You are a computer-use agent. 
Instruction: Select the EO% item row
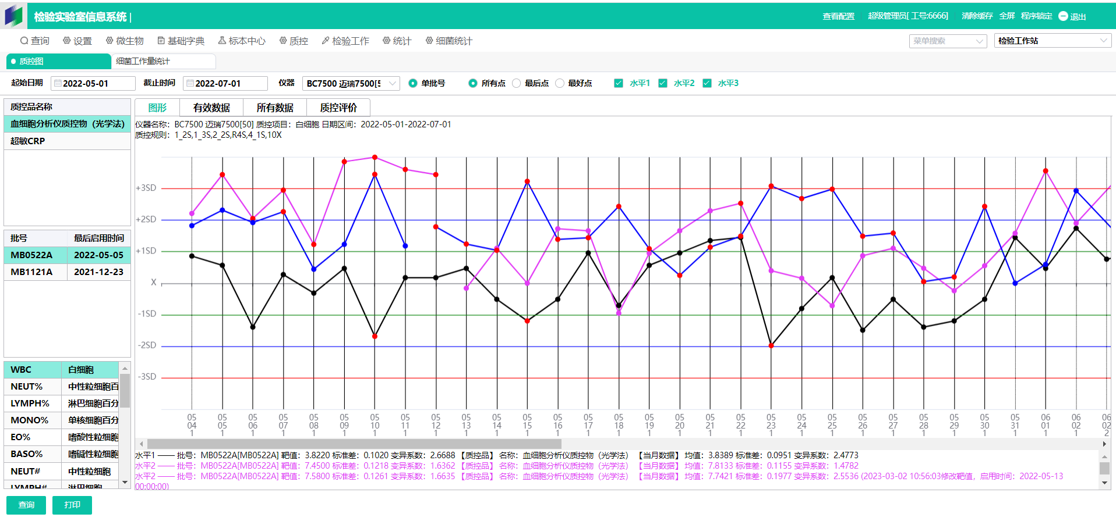point(62,437)
